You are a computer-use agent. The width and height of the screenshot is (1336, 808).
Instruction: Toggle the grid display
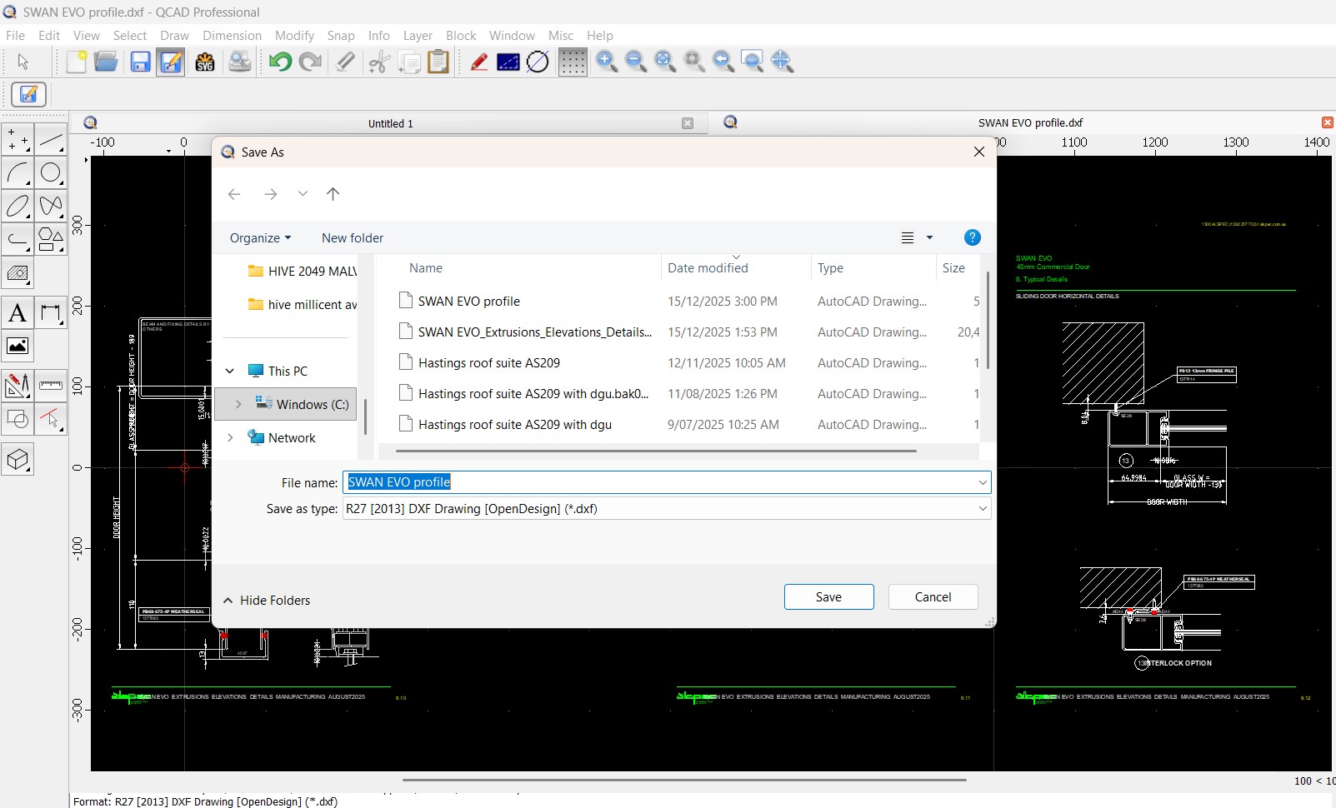pos(573,61)
